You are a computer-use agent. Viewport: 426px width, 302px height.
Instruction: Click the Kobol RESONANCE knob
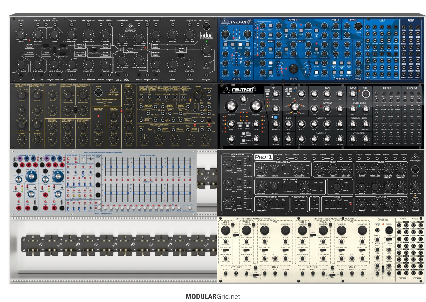tap(139, 38)
